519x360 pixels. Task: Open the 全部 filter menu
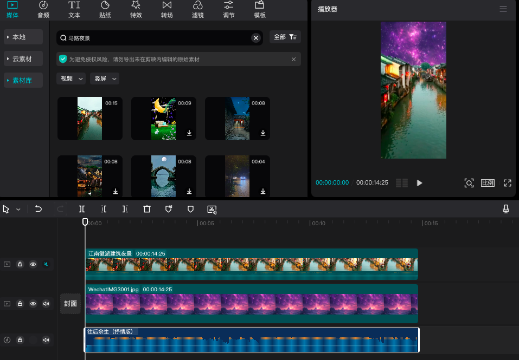(285, 37)
